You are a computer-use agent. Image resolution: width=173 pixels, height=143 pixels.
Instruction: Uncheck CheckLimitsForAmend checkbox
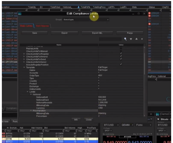pyautogui.click(x=121, y=56)
